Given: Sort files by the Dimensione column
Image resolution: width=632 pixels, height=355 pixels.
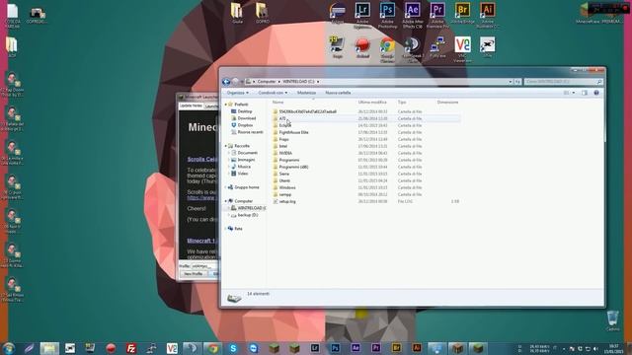Looking at the screenshot, I should pyautogui.click(x=447, y=103).
